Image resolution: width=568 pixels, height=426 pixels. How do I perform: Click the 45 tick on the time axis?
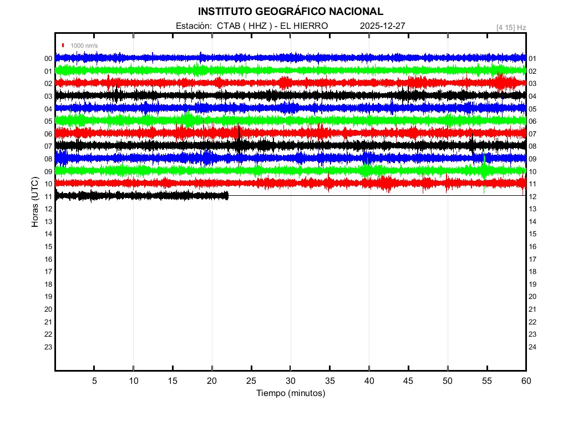click(x=408, y=381)
